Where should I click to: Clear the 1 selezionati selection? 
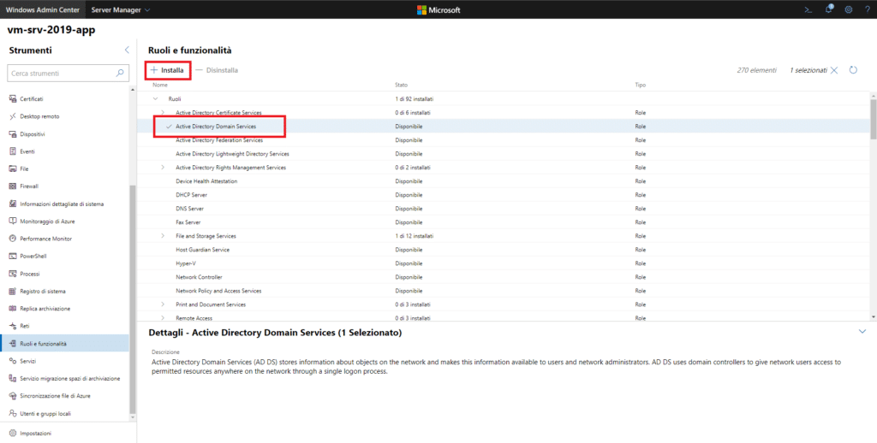834,70
